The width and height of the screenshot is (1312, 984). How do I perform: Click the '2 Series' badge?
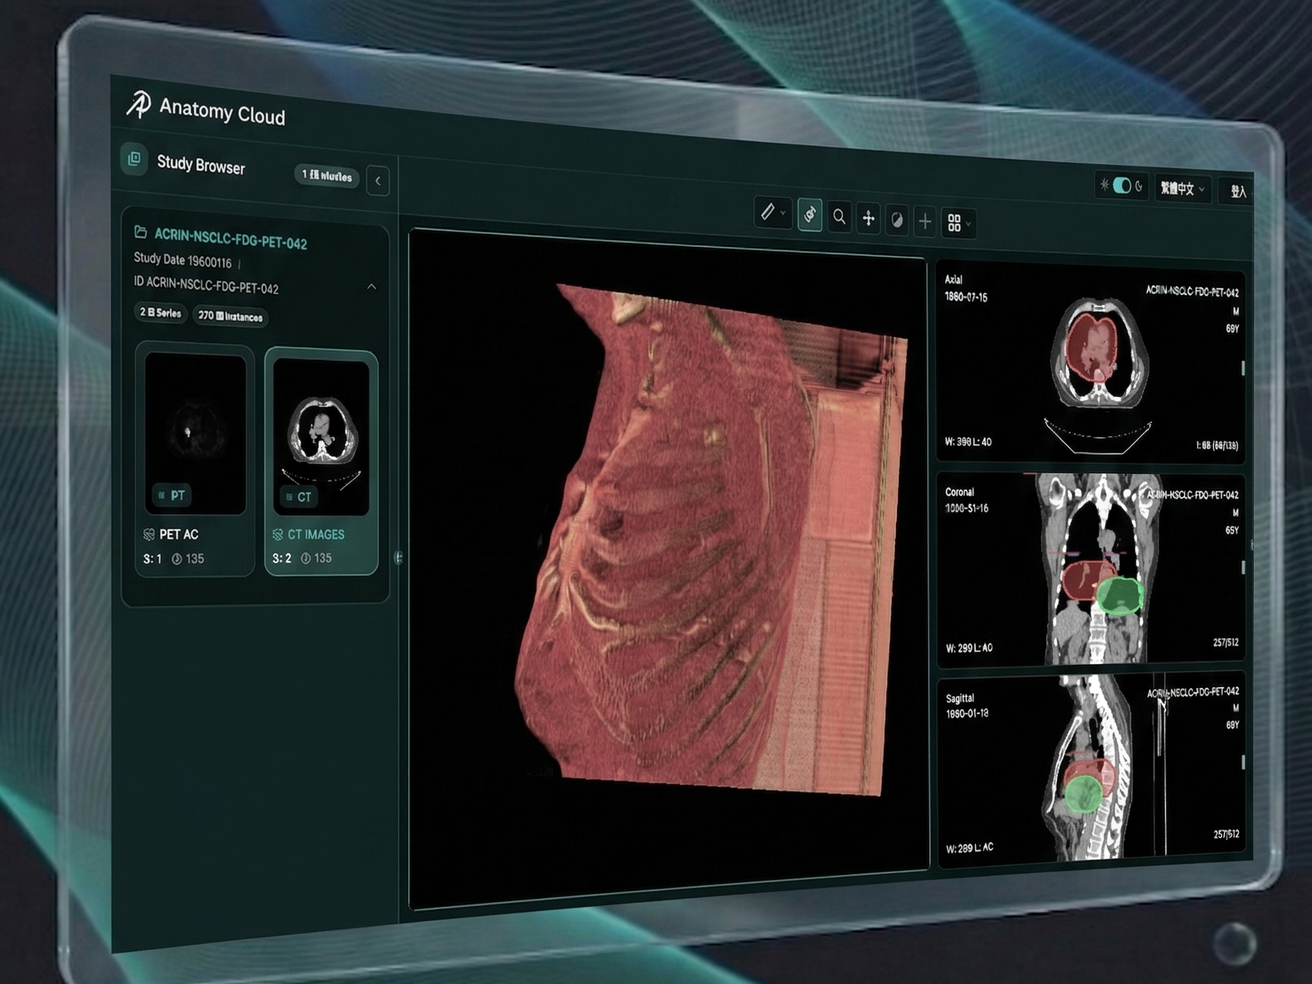pyautogui.click(x=161, y=312)
